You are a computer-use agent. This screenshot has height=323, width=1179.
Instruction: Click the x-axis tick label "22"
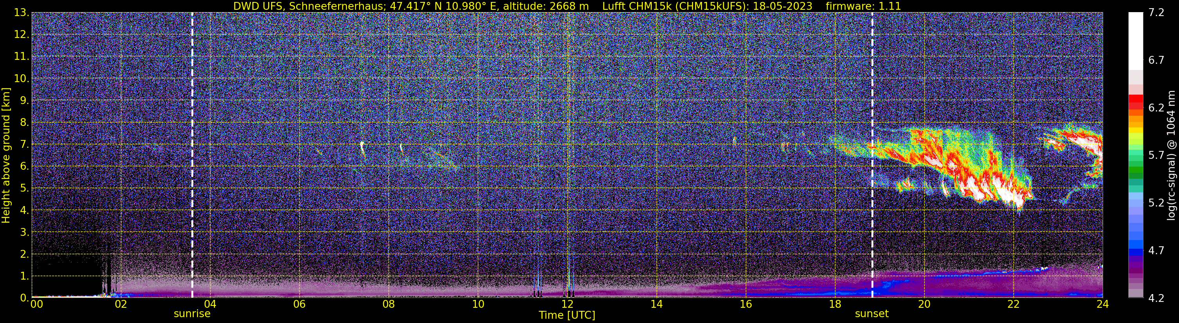point(1013,304)
